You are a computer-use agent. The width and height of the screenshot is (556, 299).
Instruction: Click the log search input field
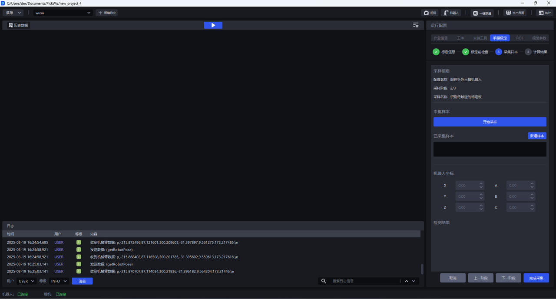click(x=364, y=281)
